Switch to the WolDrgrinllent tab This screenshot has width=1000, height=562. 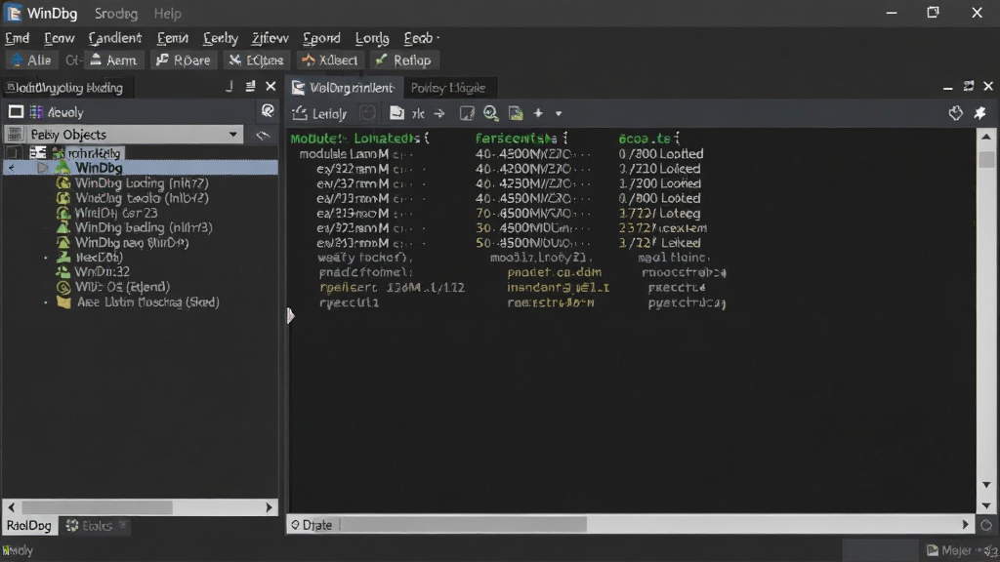[x=344, y=88]
